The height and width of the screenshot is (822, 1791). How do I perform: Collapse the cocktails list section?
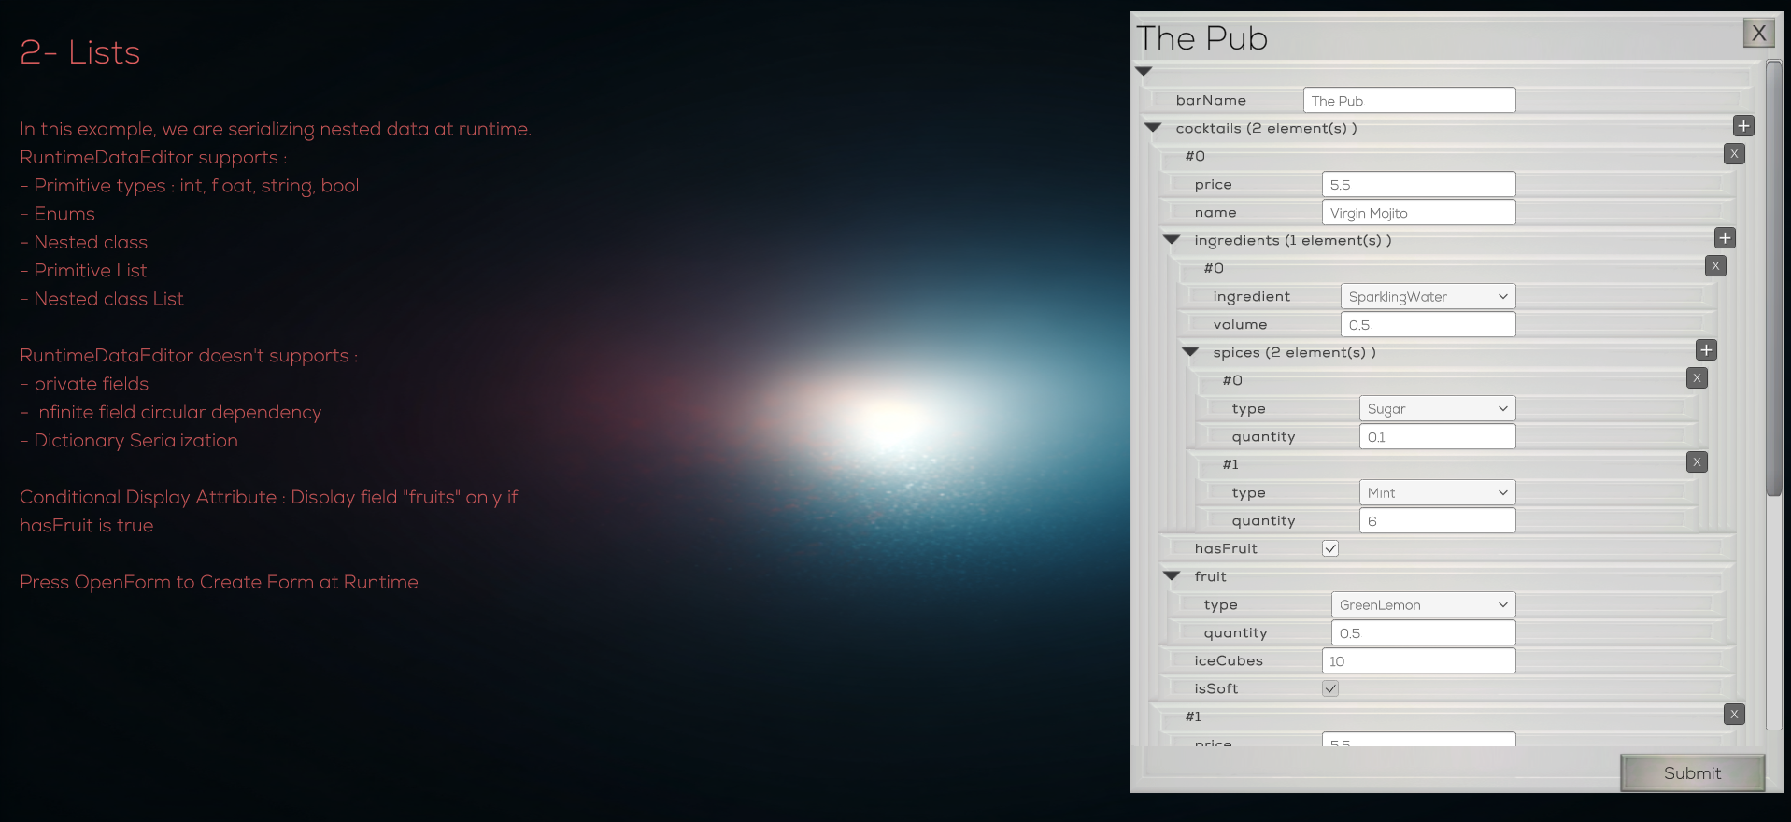coord(1153,128)
